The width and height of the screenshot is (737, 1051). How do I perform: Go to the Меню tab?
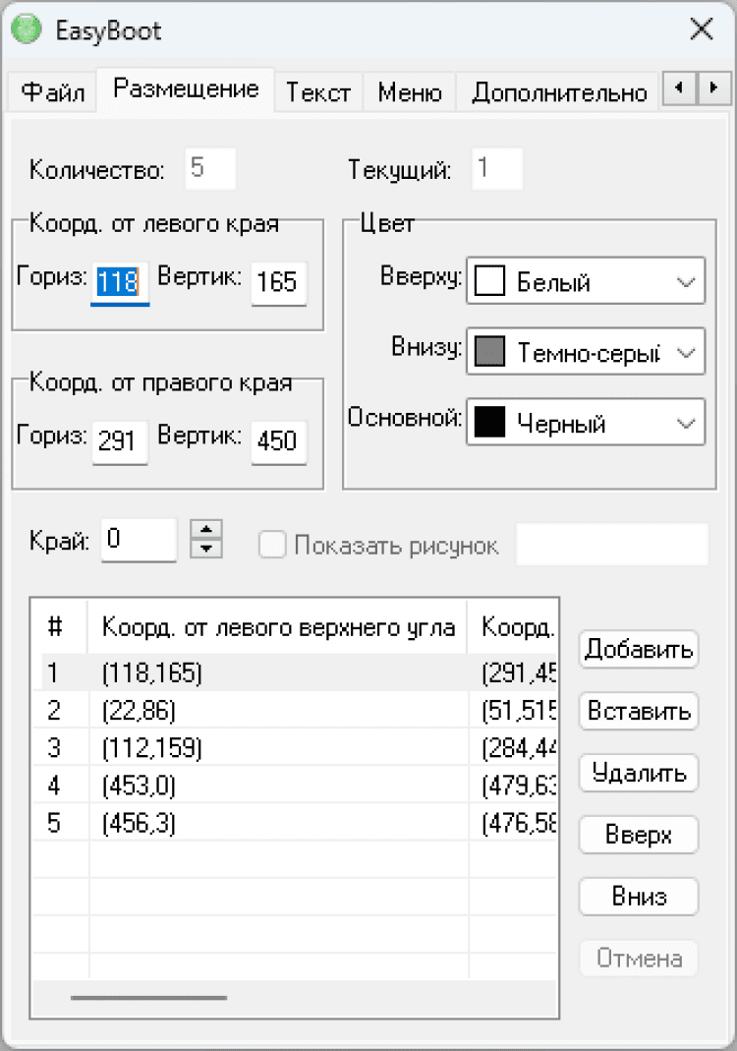pos(409,92)
